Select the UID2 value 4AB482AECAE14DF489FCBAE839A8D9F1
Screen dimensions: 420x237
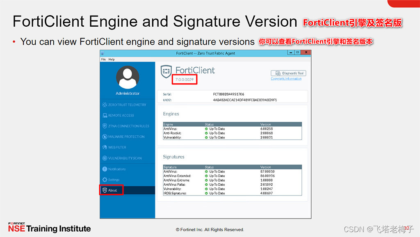[245, 100]
